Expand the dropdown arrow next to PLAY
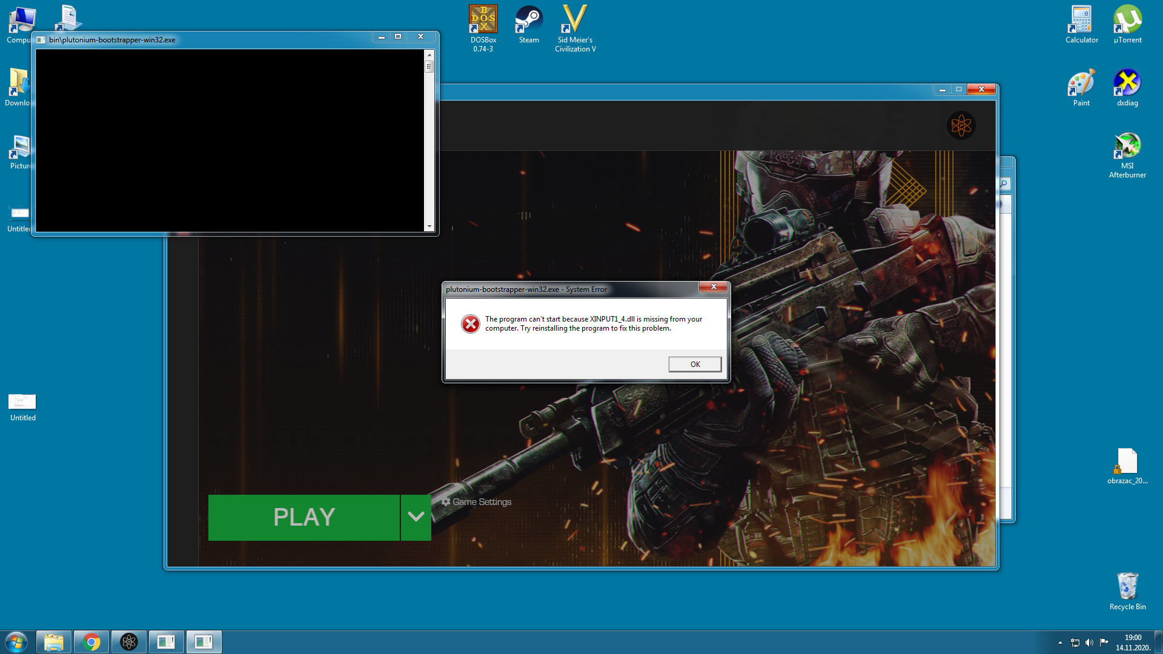The height and width of the screenshot is (654, 1163). (416, 517)
